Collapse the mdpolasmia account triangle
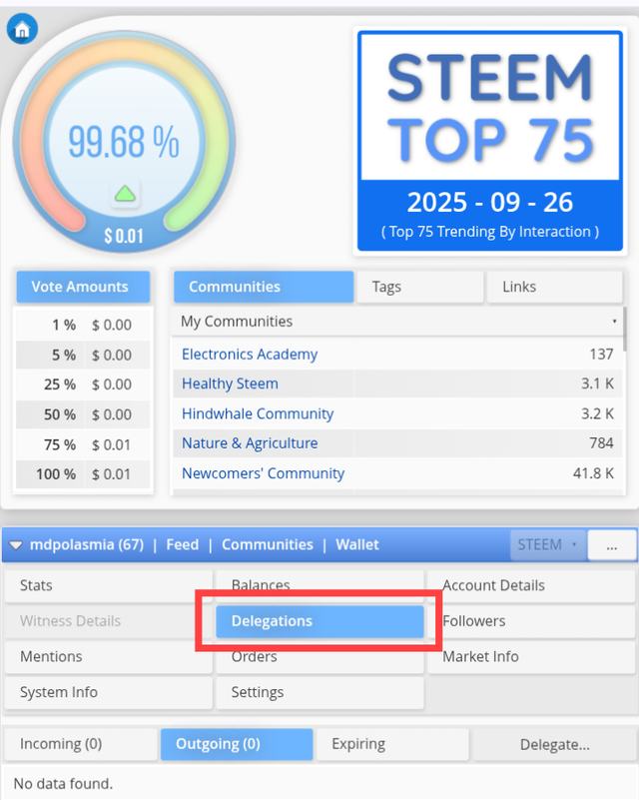The image size is (639, 800). coord(16,545)
